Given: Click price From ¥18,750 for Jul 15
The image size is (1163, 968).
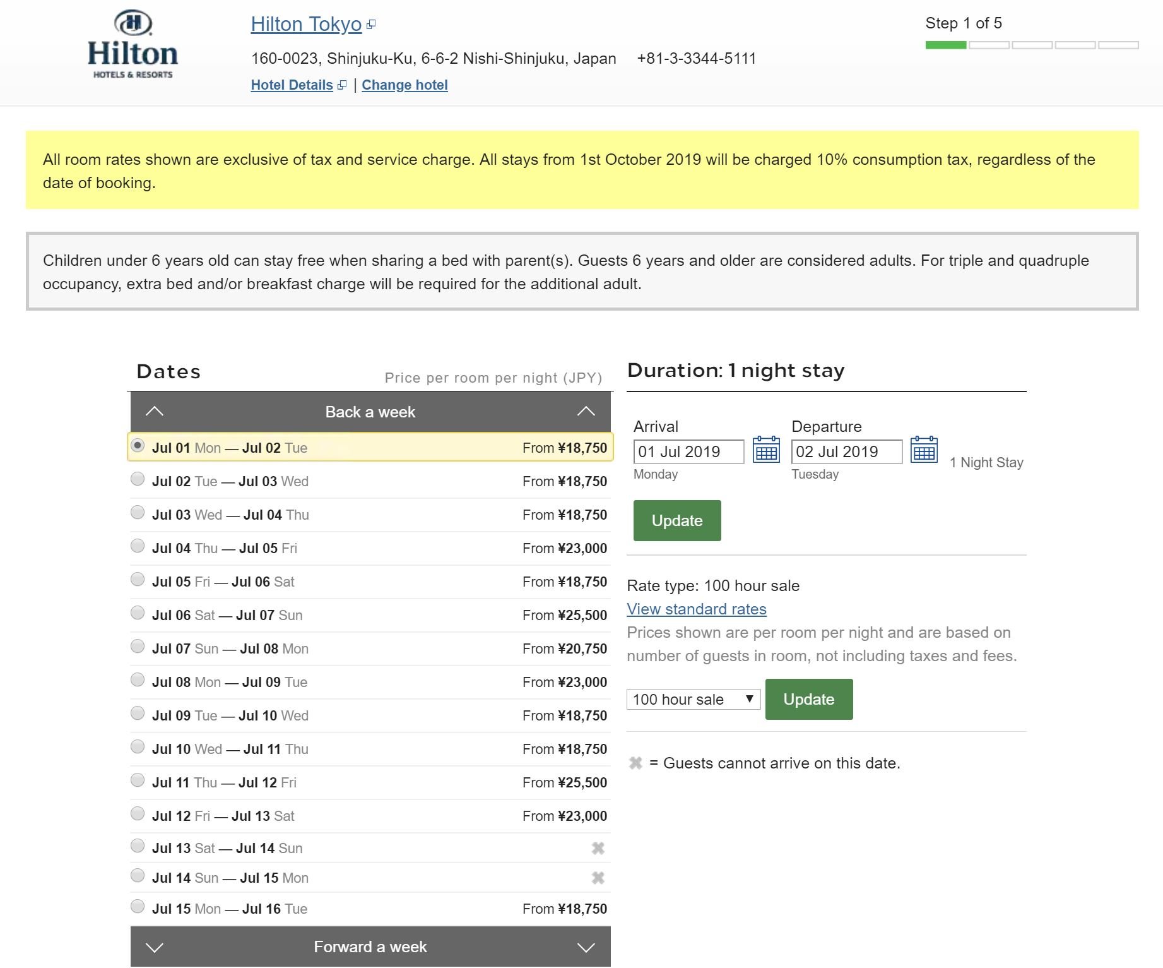Looking at the screenshot, I should click(x=565, y=909).
